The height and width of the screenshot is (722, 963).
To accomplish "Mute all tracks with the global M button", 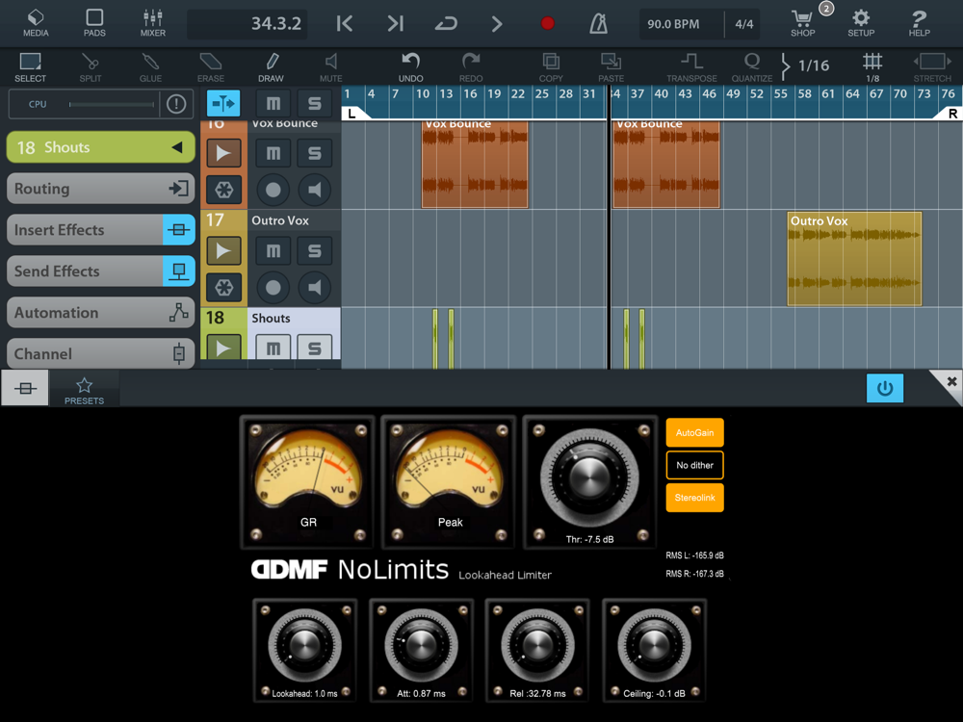I will point(273,103).
